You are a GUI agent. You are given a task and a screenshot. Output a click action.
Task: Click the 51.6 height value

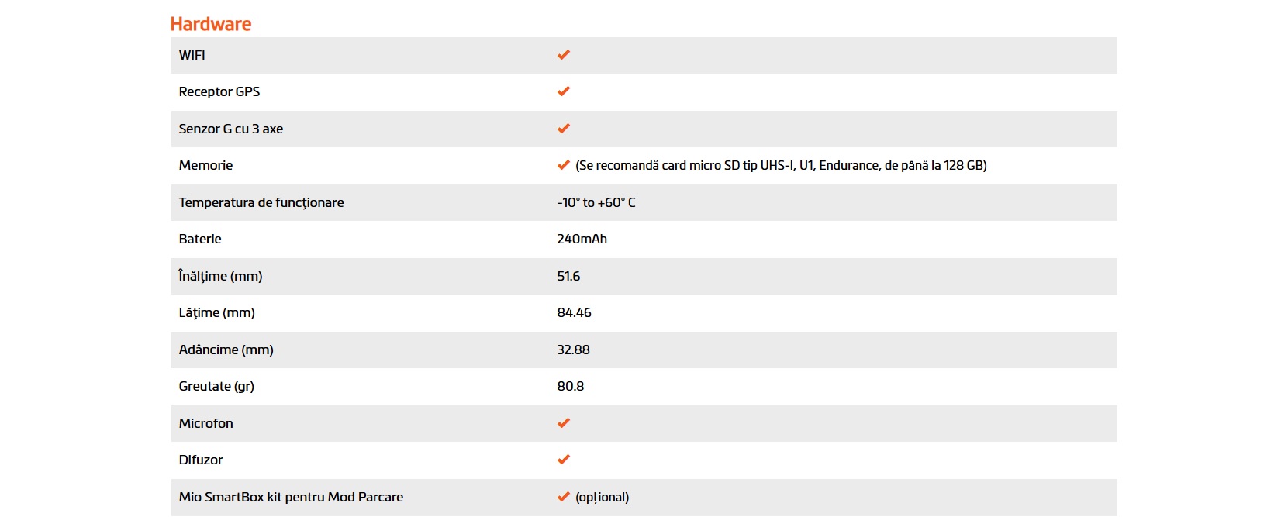pyautogui.click(x=568, y=276)
